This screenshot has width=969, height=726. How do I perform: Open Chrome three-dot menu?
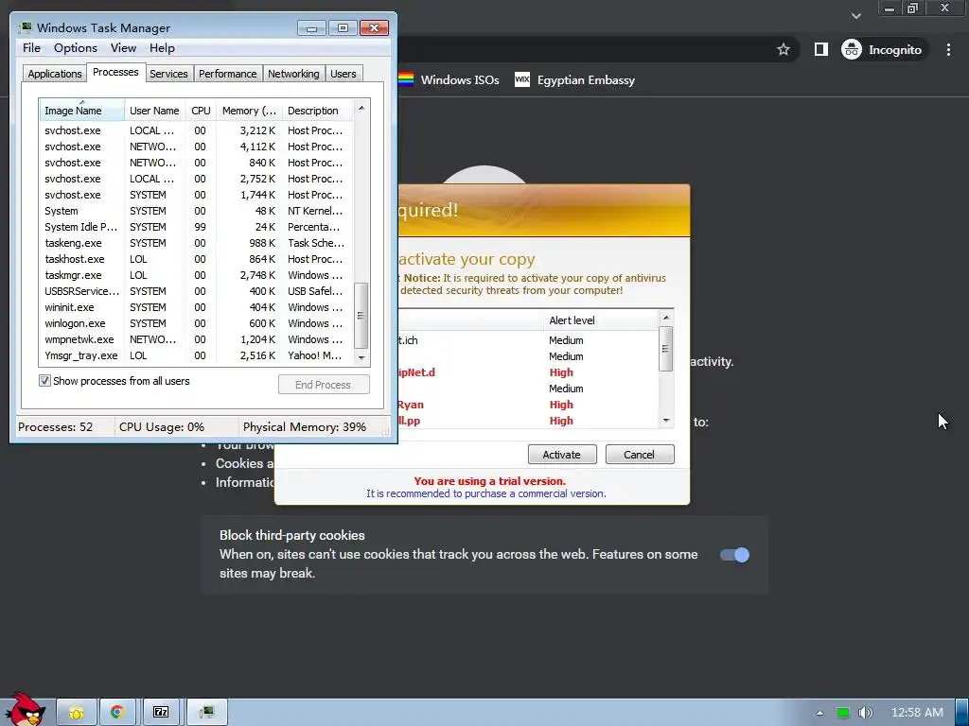point(948,49)
